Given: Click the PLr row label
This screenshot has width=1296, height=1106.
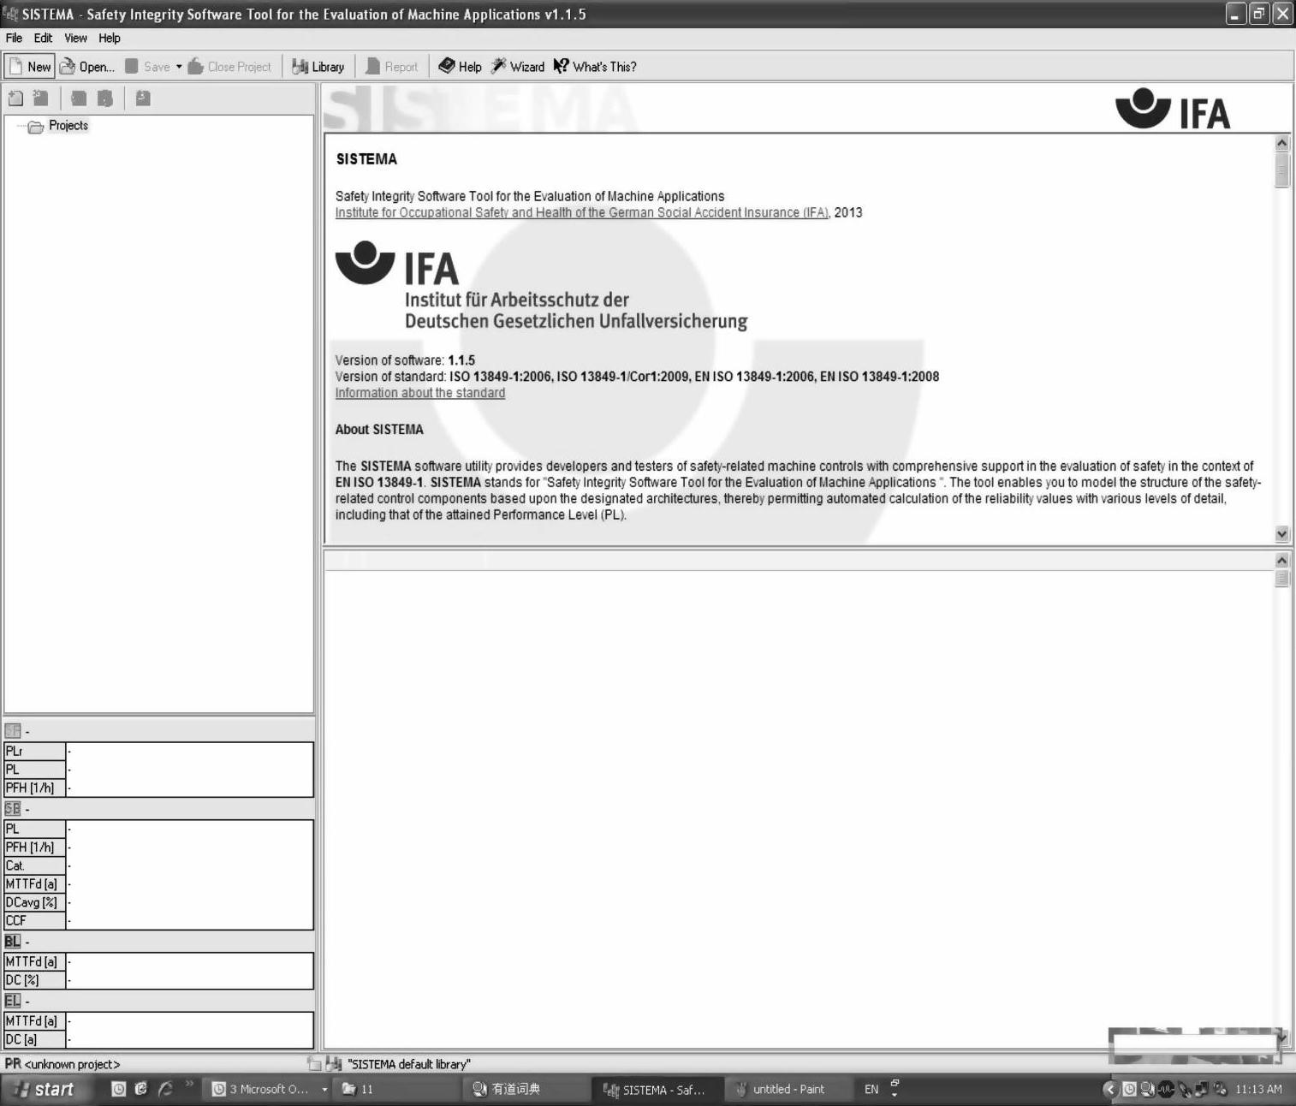Looking at the screenshot, I should click(35, 752).
